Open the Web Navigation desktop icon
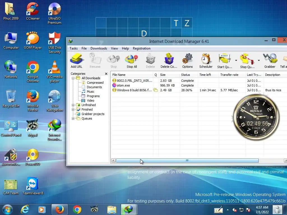Image resolution: width=287 pixels, height=215 pixels. click(54, 101)
